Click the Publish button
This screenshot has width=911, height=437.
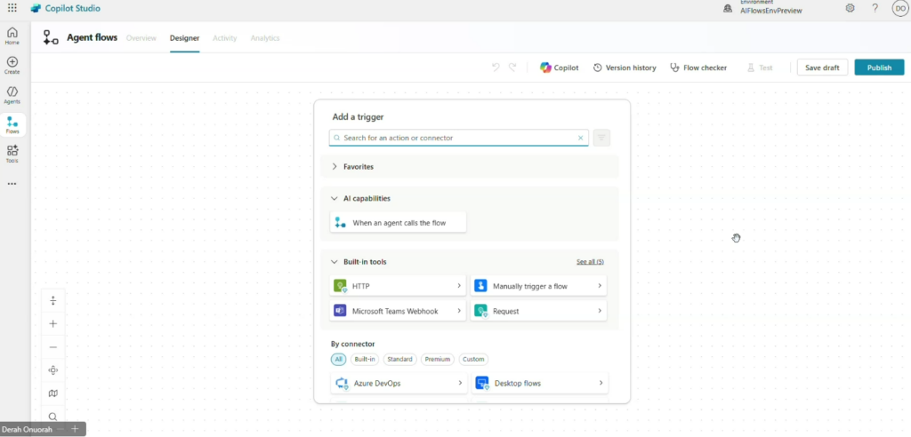click(879, 68)
